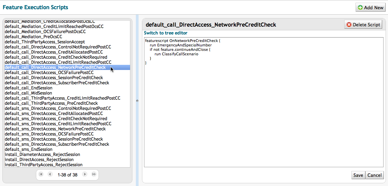
Task: Save the feature script
Action: [358, 175]
